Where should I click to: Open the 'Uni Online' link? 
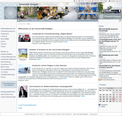tap(4, 72)
